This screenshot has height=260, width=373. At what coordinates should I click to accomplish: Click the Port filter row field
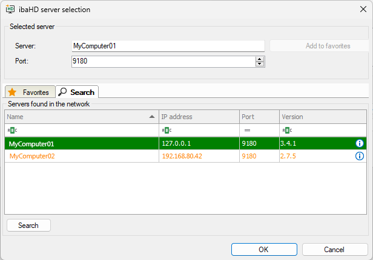pos(259,130)
